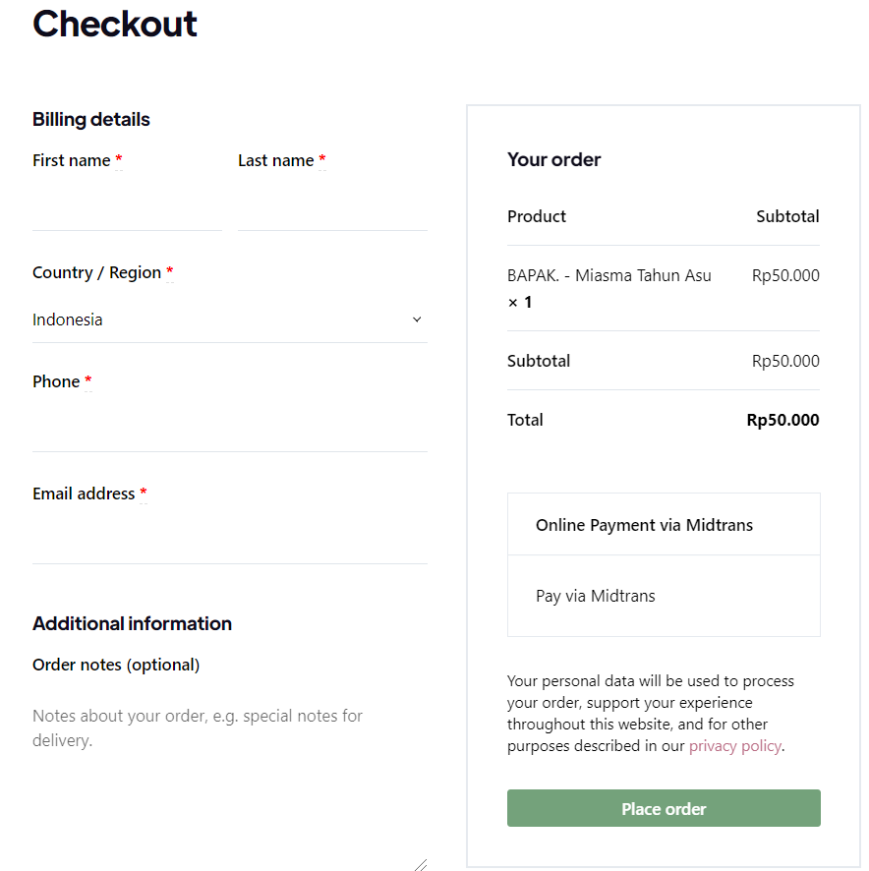Screen dimensions: 869x871
Task: Click the Last name label
Action: click(x=275, y=160)
